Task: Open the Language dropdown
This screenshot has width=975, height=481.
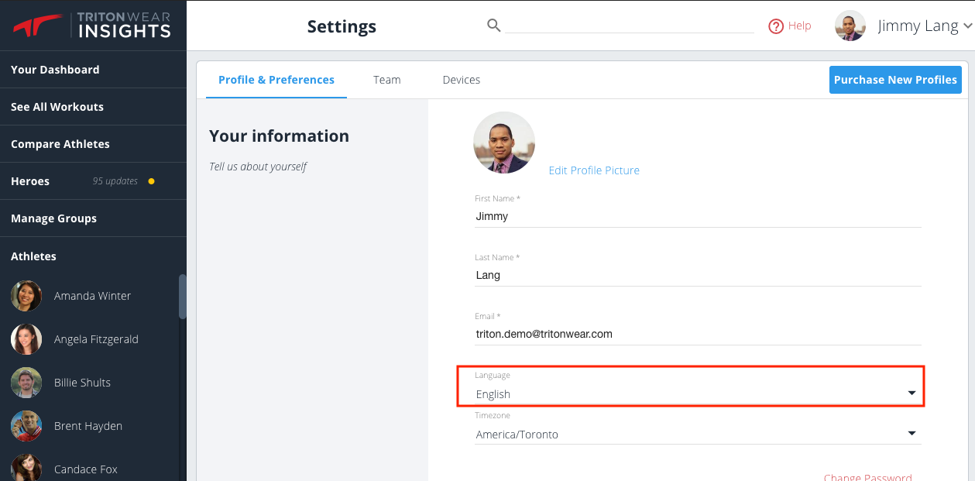Action: (698, 394)
